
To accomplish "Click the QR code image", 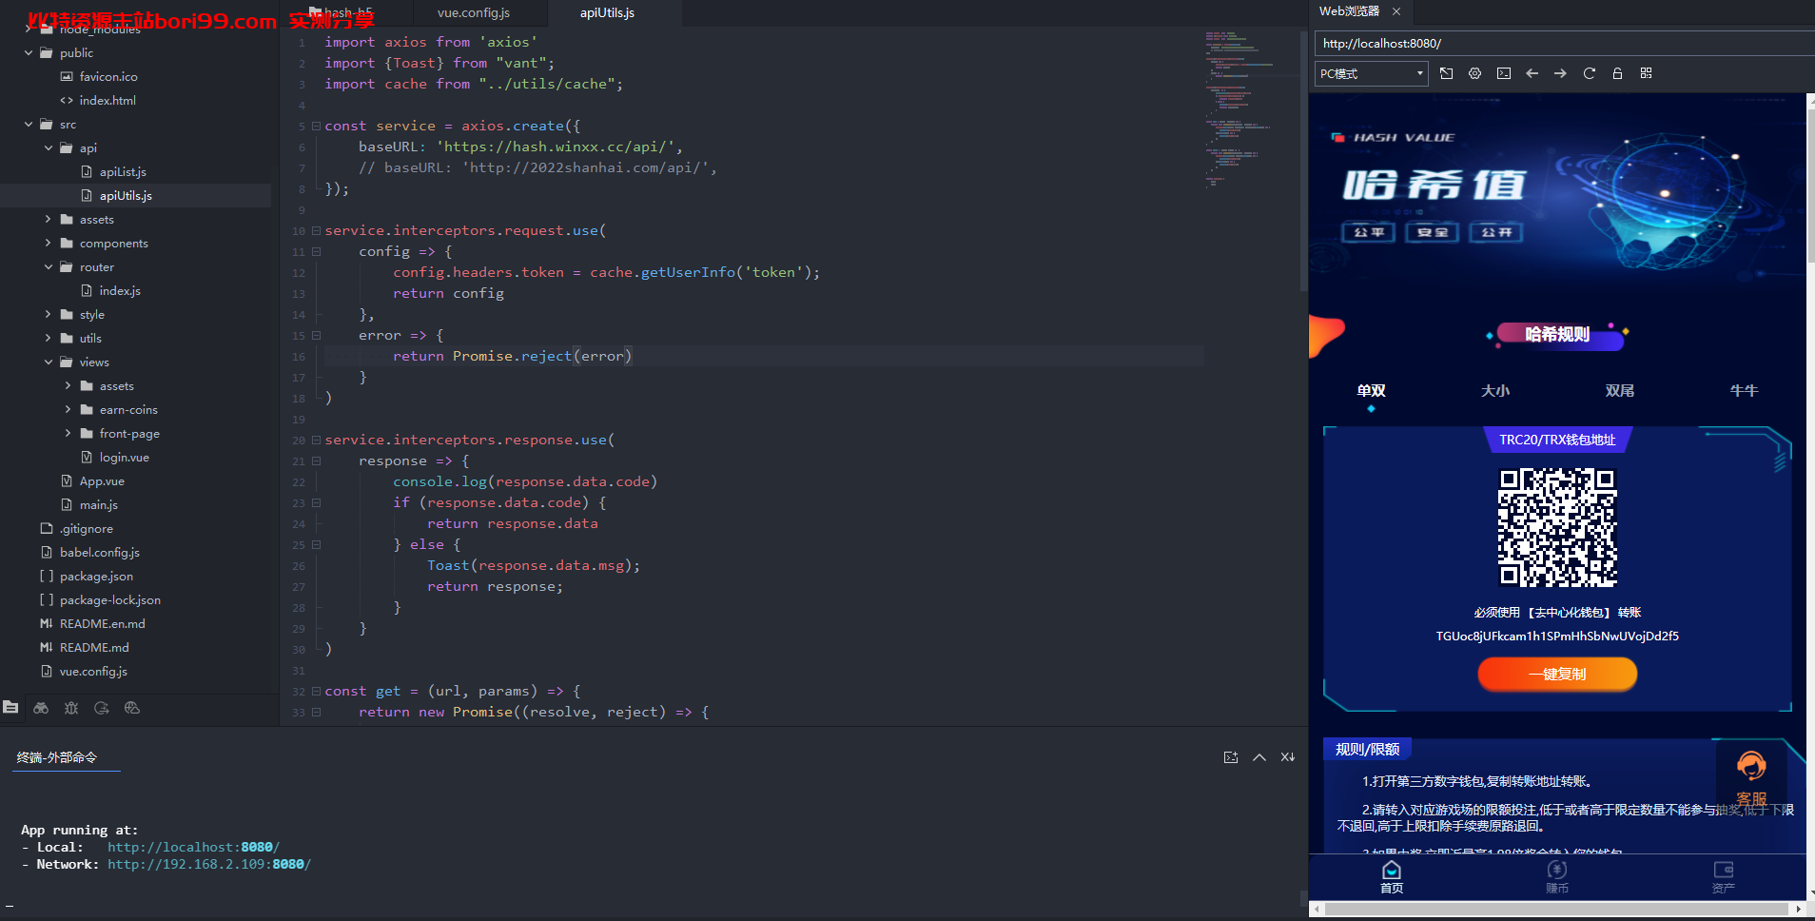I will 1558,527.
